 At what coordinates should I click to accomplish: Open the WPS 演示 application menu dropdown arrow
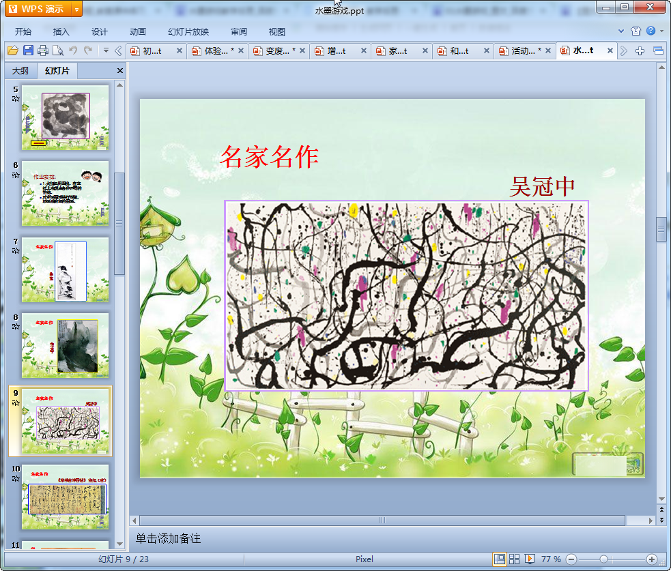[x=76, y=9]
